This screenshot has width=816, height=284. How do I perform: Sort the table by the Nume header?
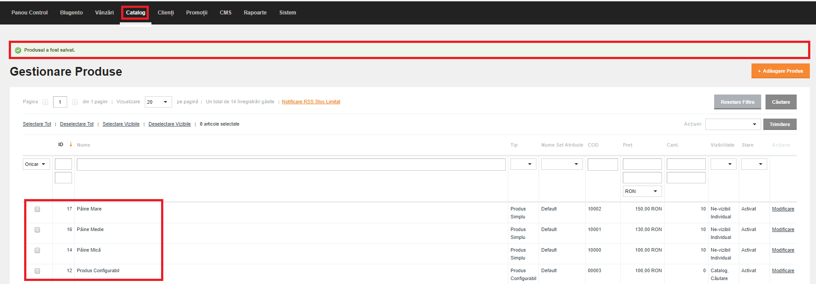(x=83, y=145)
